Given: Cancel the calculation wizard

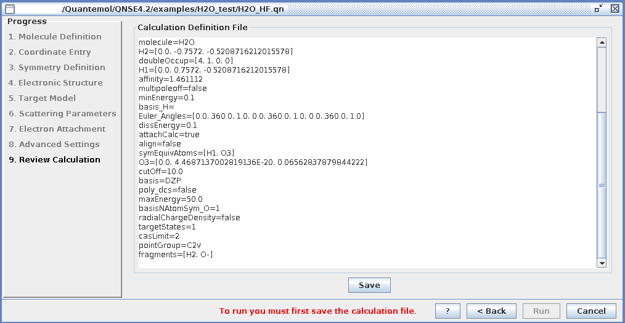Looking at the screenshot, I should (x=591, y=311).
